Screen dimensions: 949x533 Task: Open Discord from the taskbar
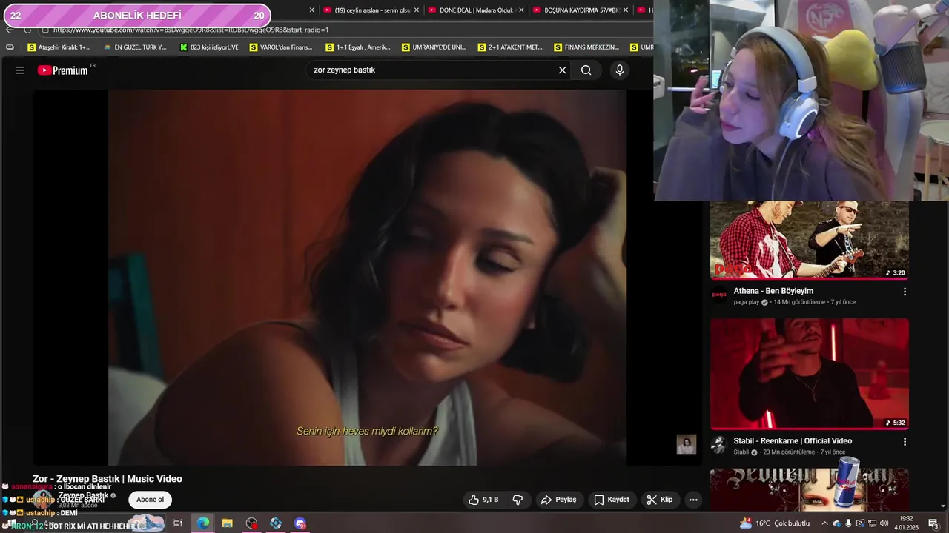[x=300, y=523]
